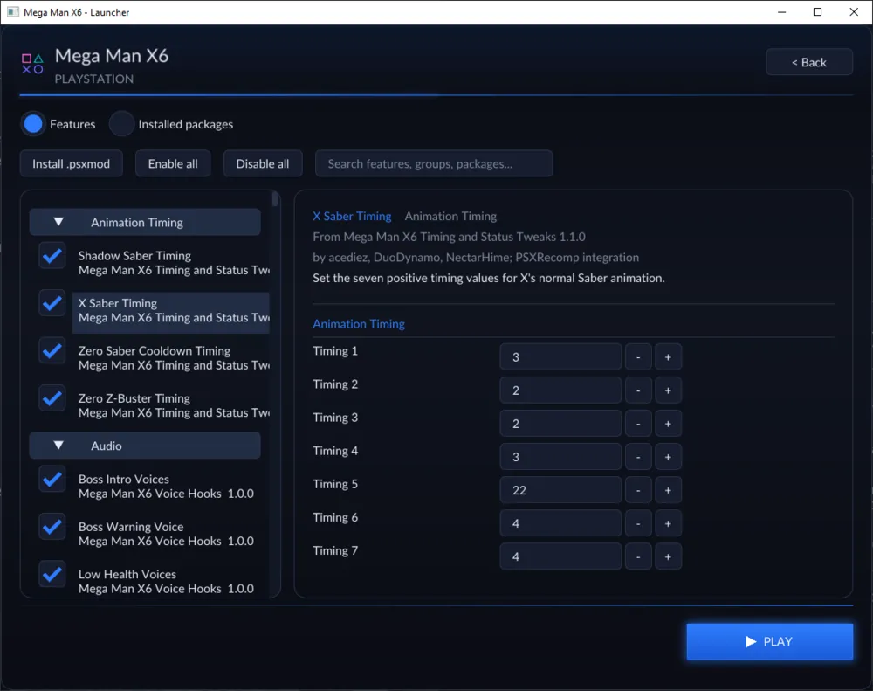
Task: Decrease Timing 4 with minus button
Action: point(638,457)
